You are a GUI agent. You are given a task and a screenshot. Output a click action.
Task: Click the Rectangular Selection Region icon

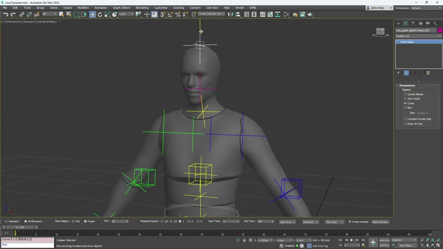76,14
